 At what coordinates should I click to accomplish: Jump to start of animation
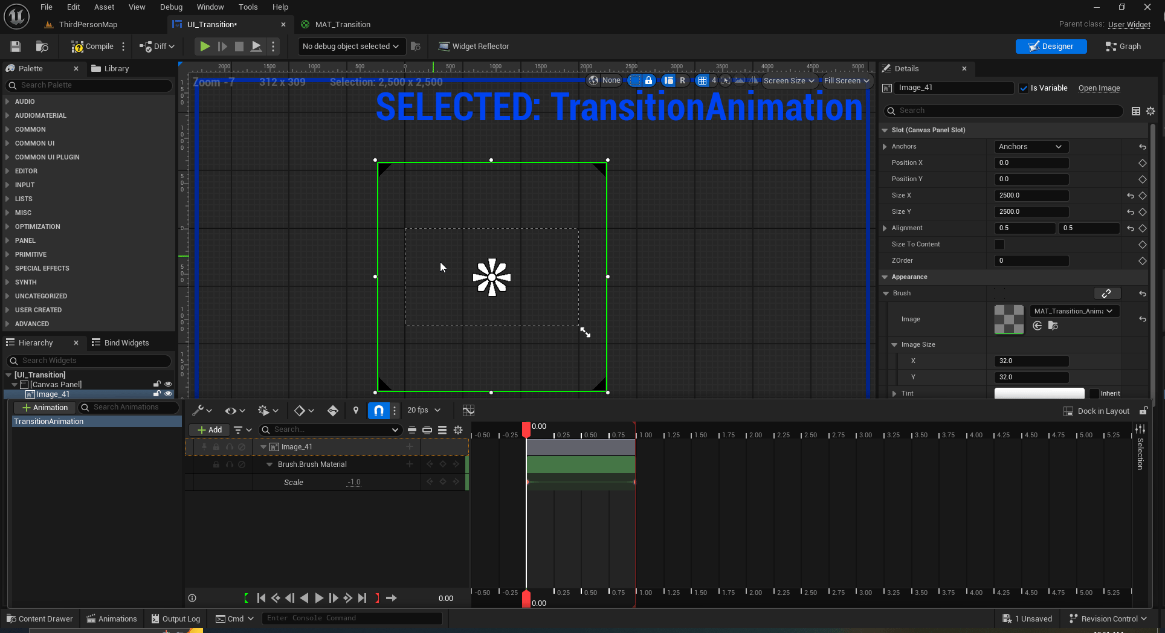tap(262, 598)
